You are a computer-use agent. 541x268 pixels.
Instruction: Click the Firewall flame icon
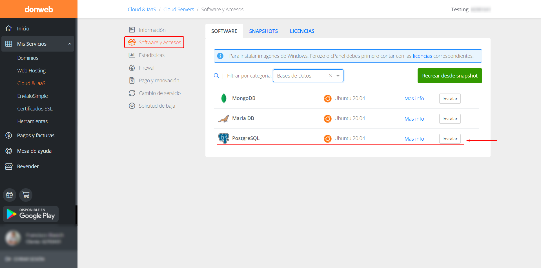(x=132, y=68)
